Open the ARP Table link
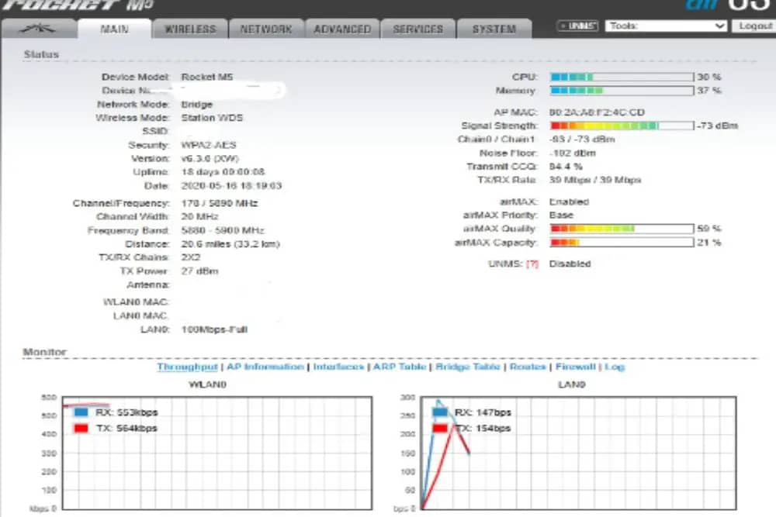 400,367
